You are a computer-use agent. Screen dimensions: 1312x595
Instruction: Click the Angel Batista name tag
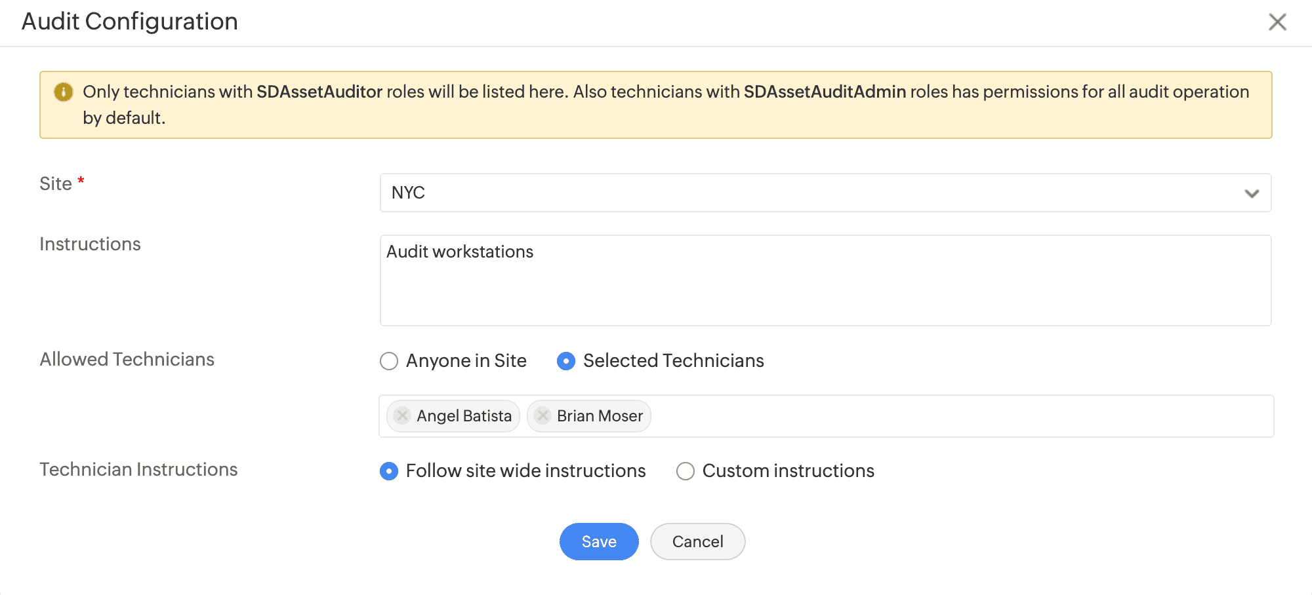(464, 416)
